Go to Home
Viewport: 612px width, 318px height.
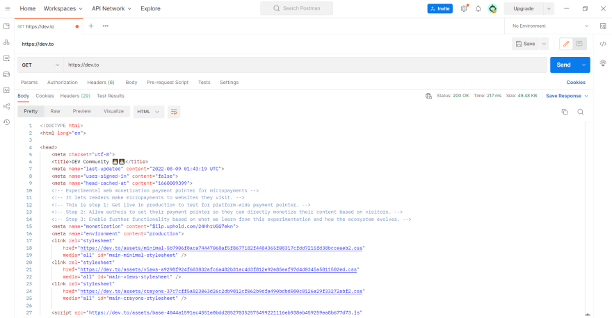28,8
